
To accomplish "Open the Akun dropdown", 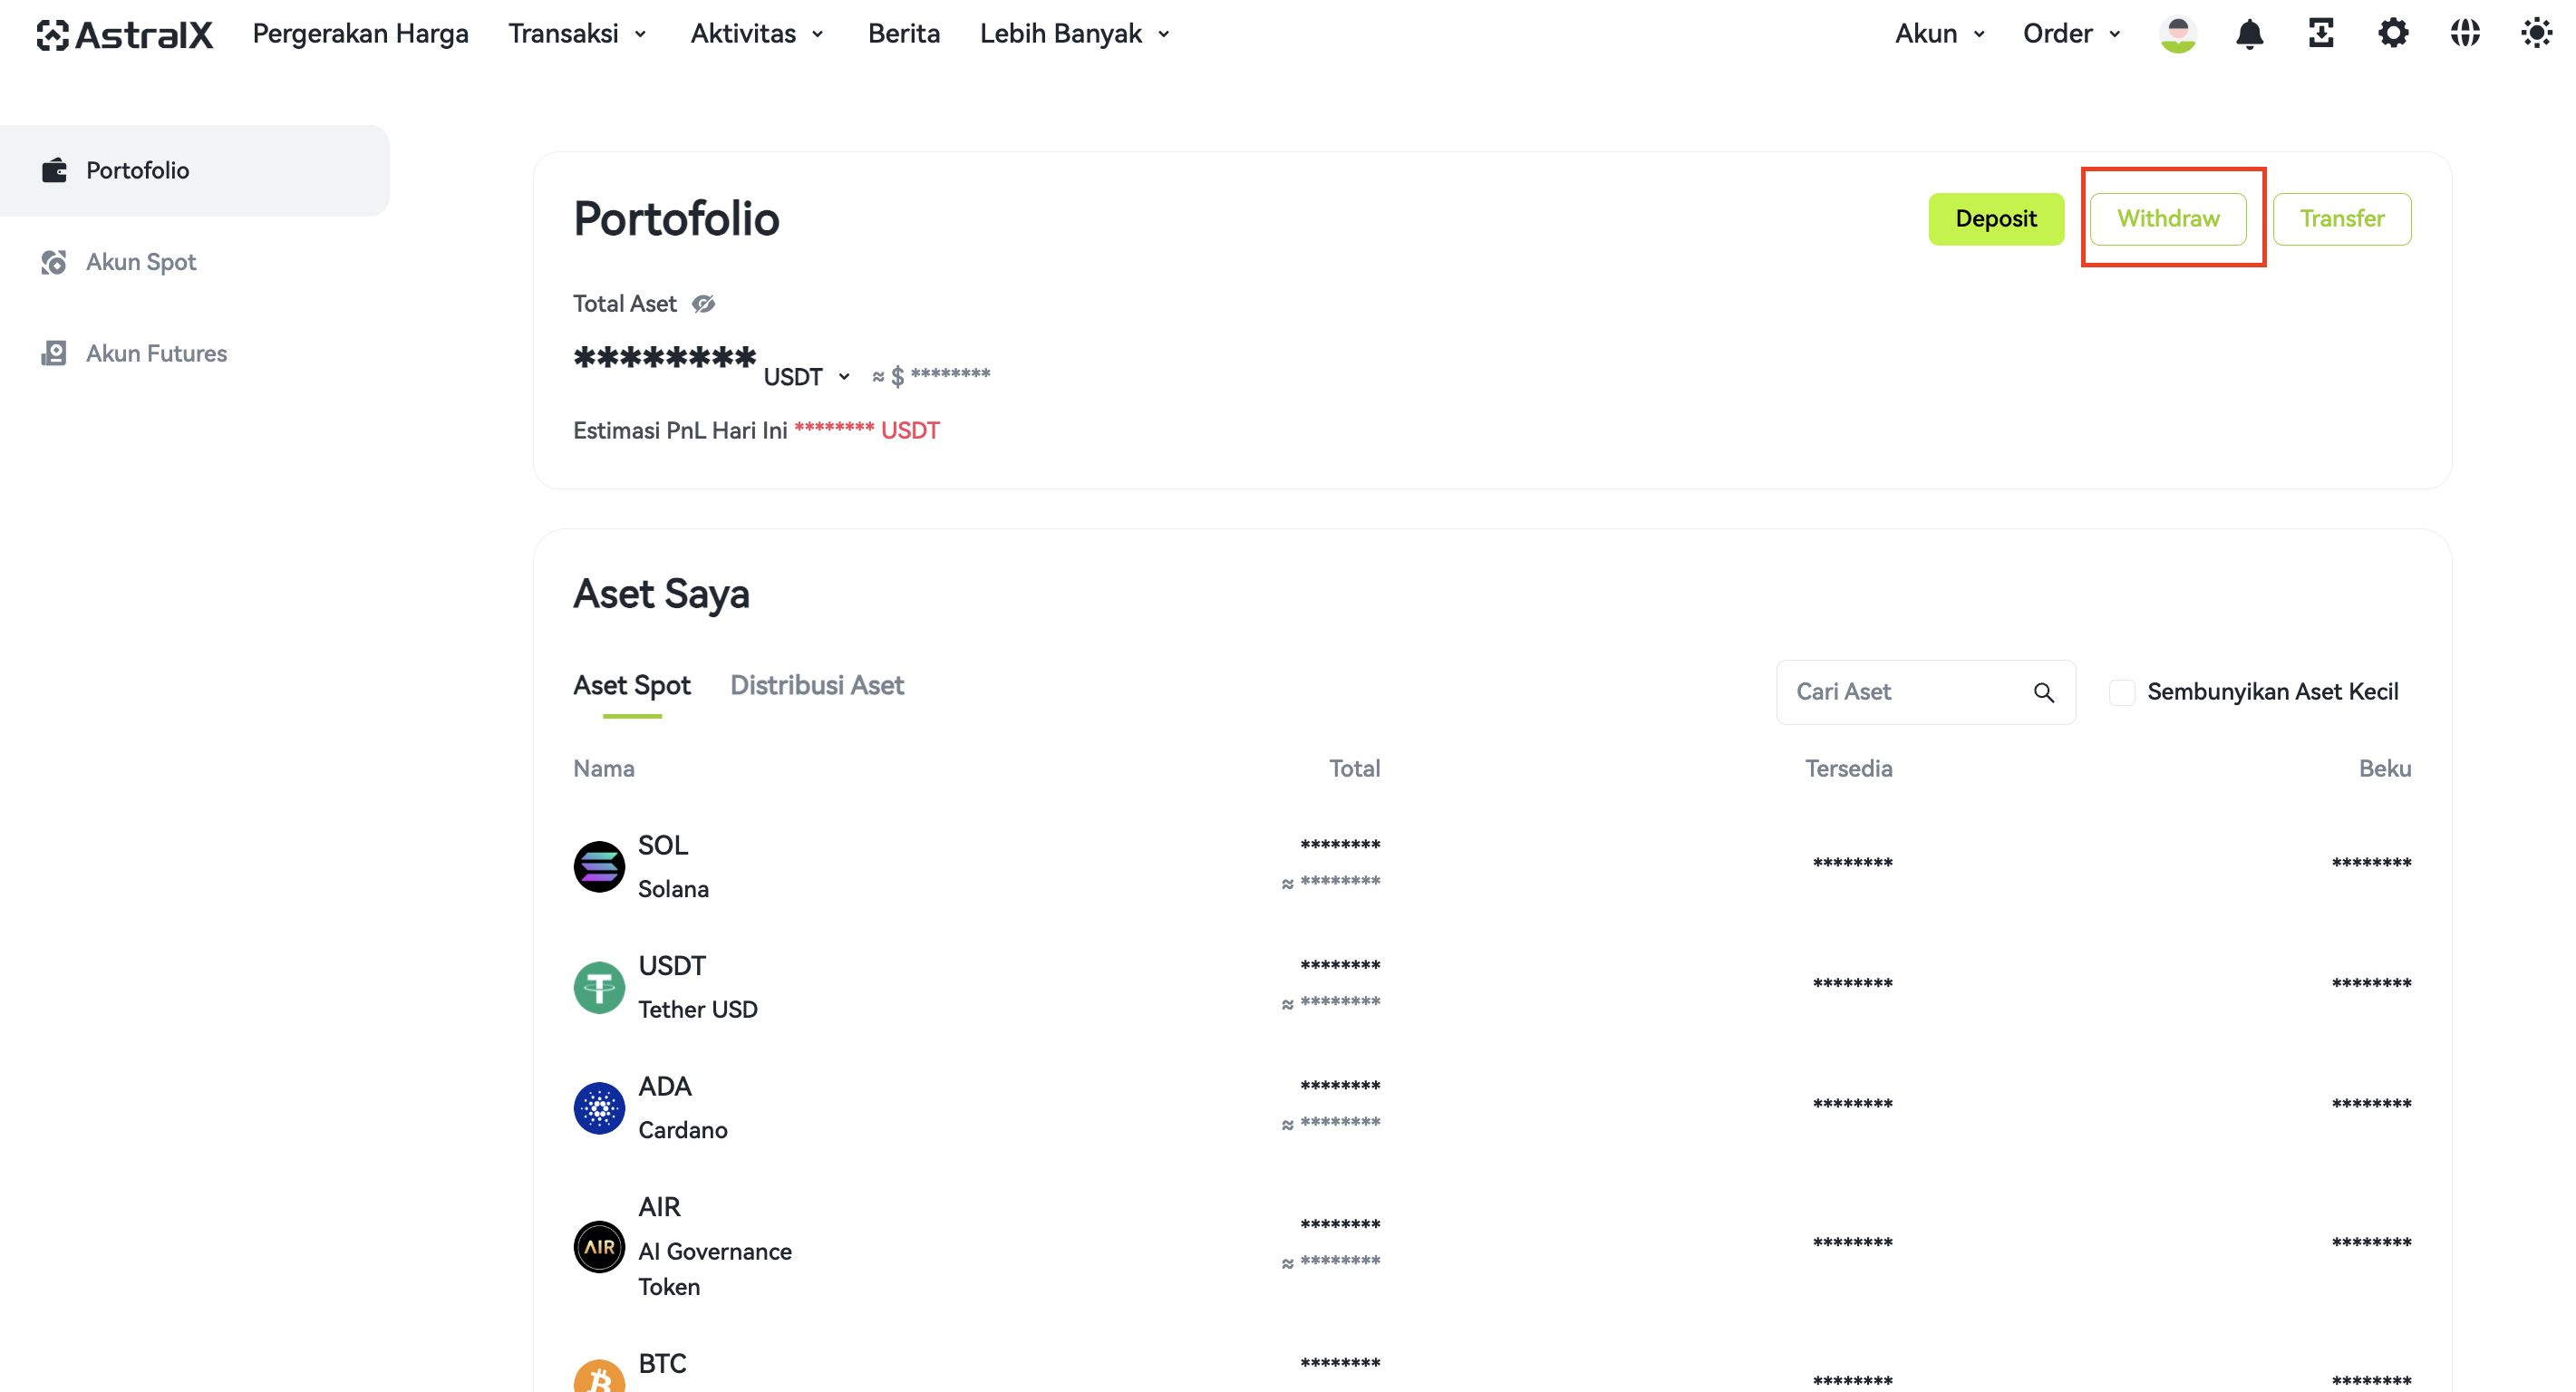I will click(1939, 34).
